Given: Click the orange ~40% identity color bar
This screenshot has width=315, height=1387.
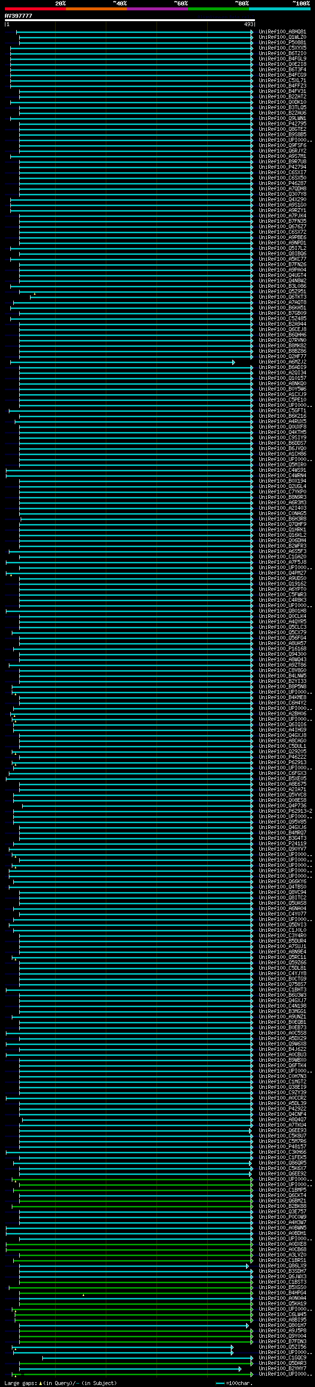Looking at the screenshot, I should tap(96, 9).
